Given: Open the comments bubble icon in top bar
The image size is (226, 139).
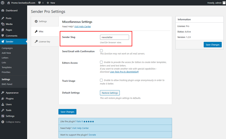Looking at the screenshot, I should click(40, 3).
